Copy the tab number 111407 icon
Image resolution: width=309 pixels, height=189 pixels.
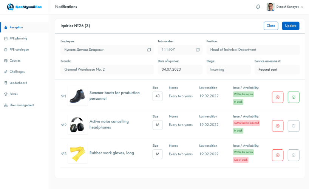(198, 50)
